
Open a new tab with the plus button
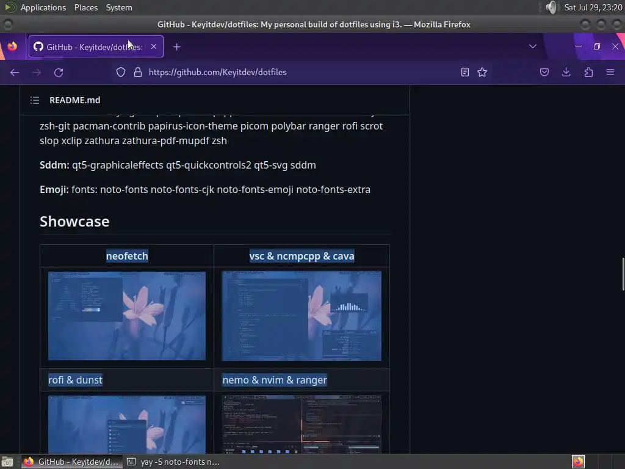pos(177,47)
